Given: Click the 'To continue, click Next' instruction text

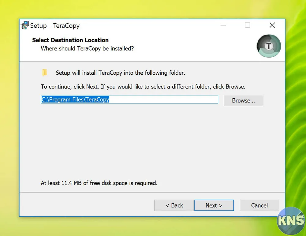Looking at the screenshot, I should click(143, 87).
